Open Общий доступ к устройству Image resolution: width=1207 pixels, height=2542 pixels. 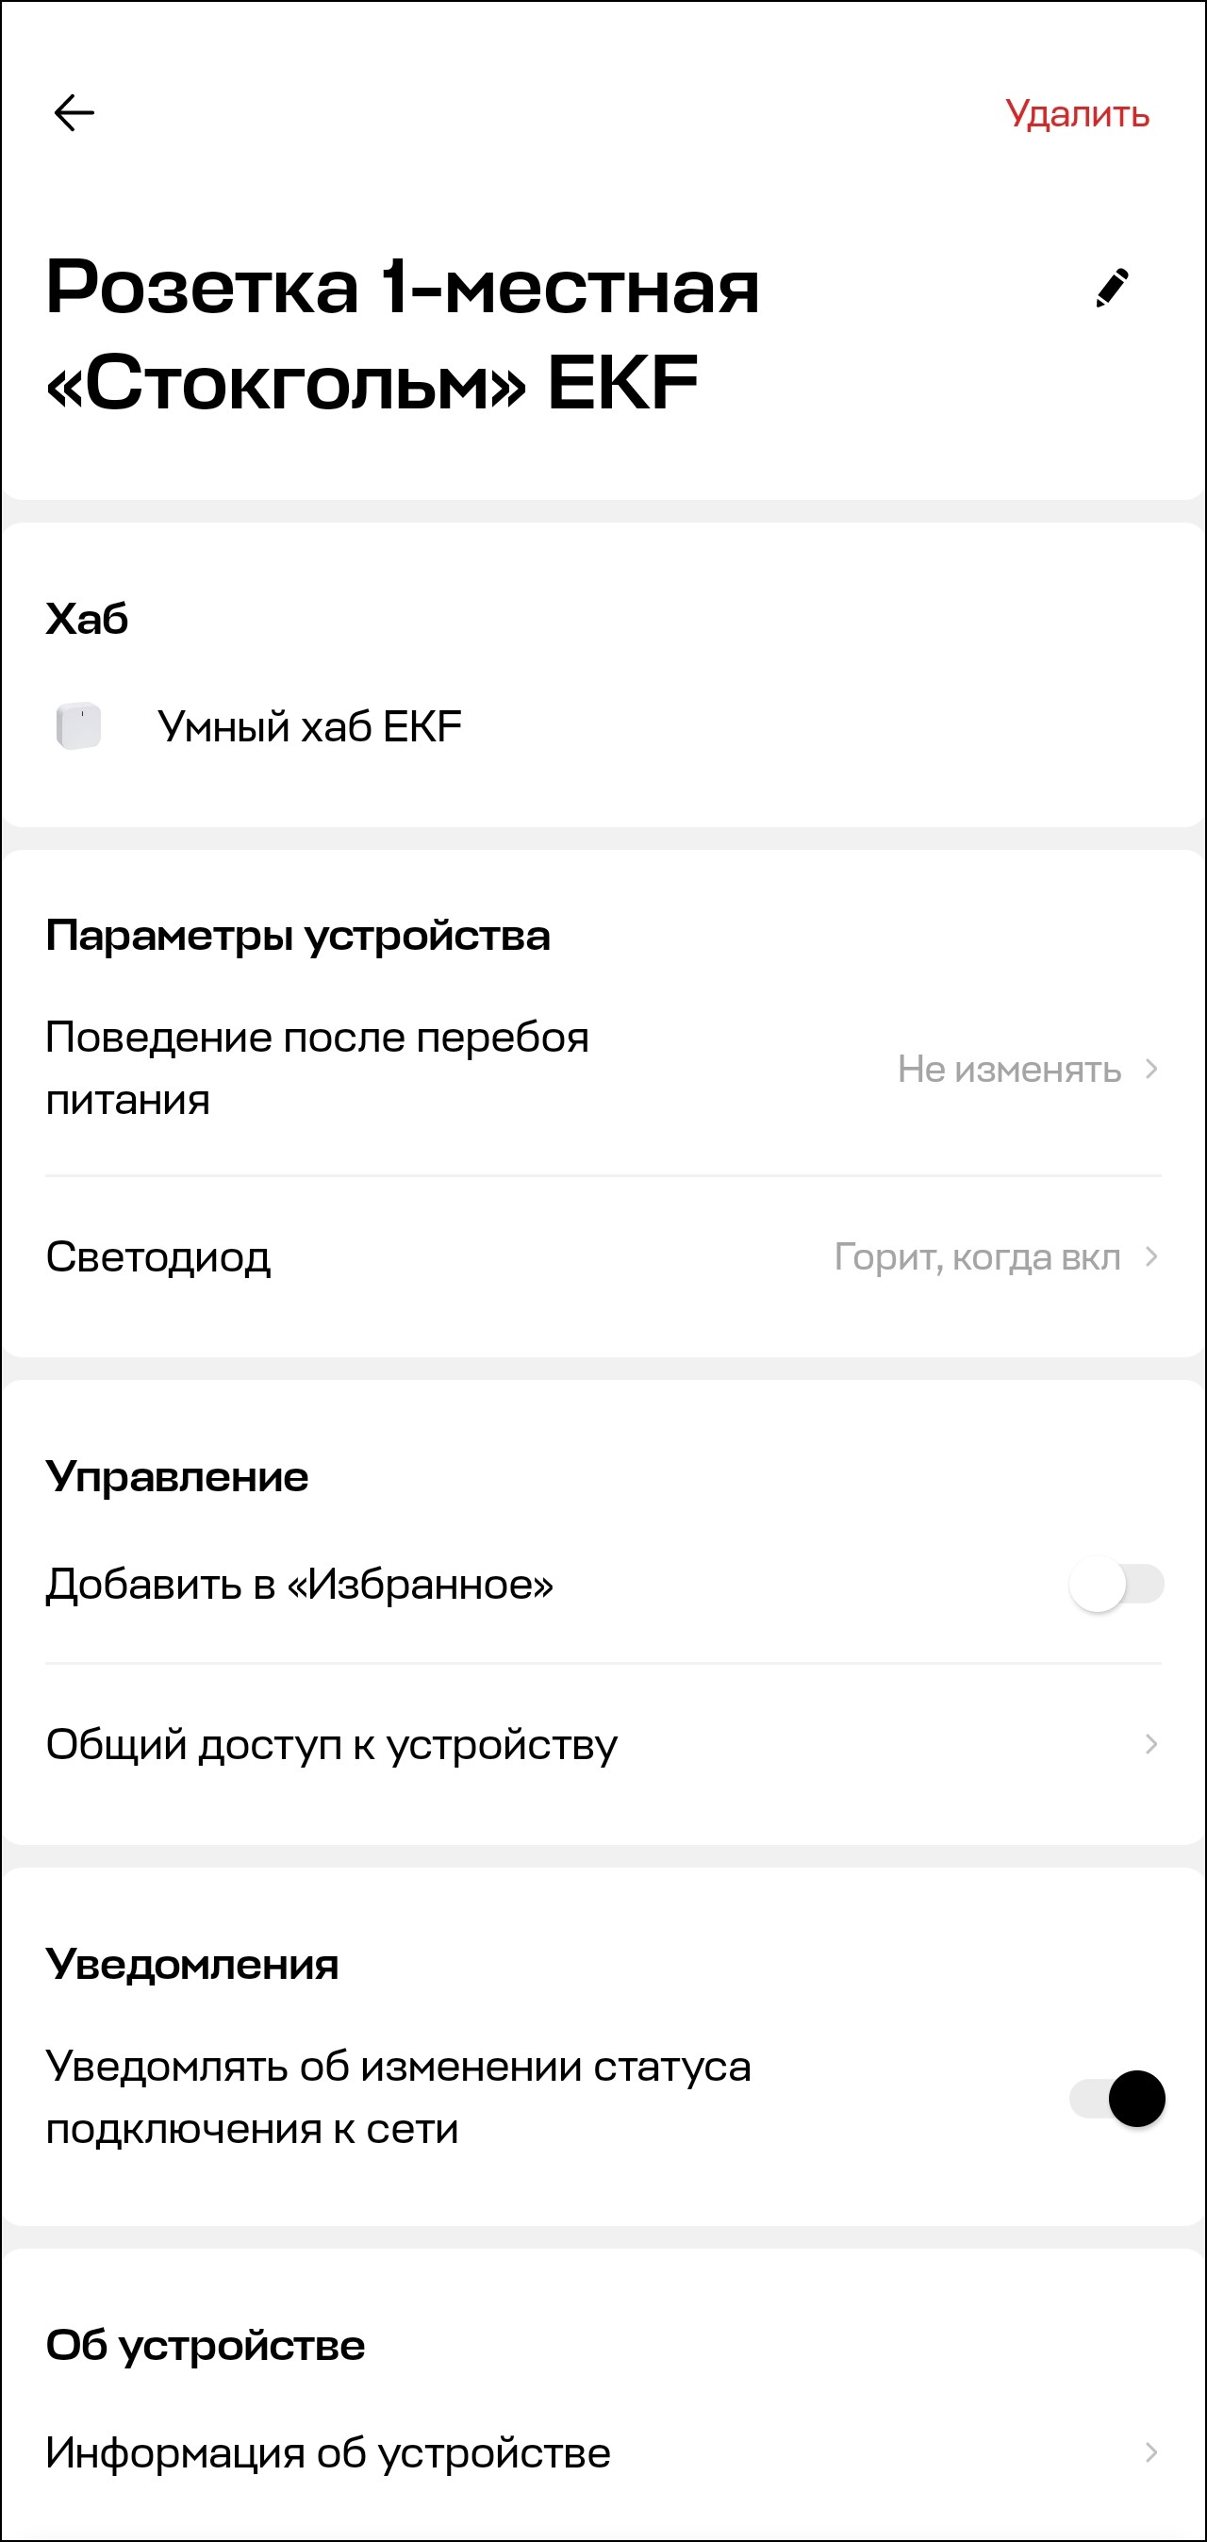point(332,1745)
